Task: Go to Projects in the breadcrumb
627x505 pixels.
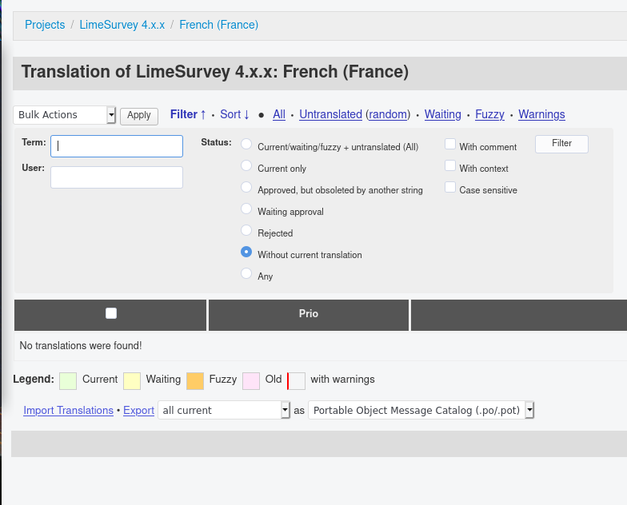Action: pyautogui.click(x=45, y=25)
